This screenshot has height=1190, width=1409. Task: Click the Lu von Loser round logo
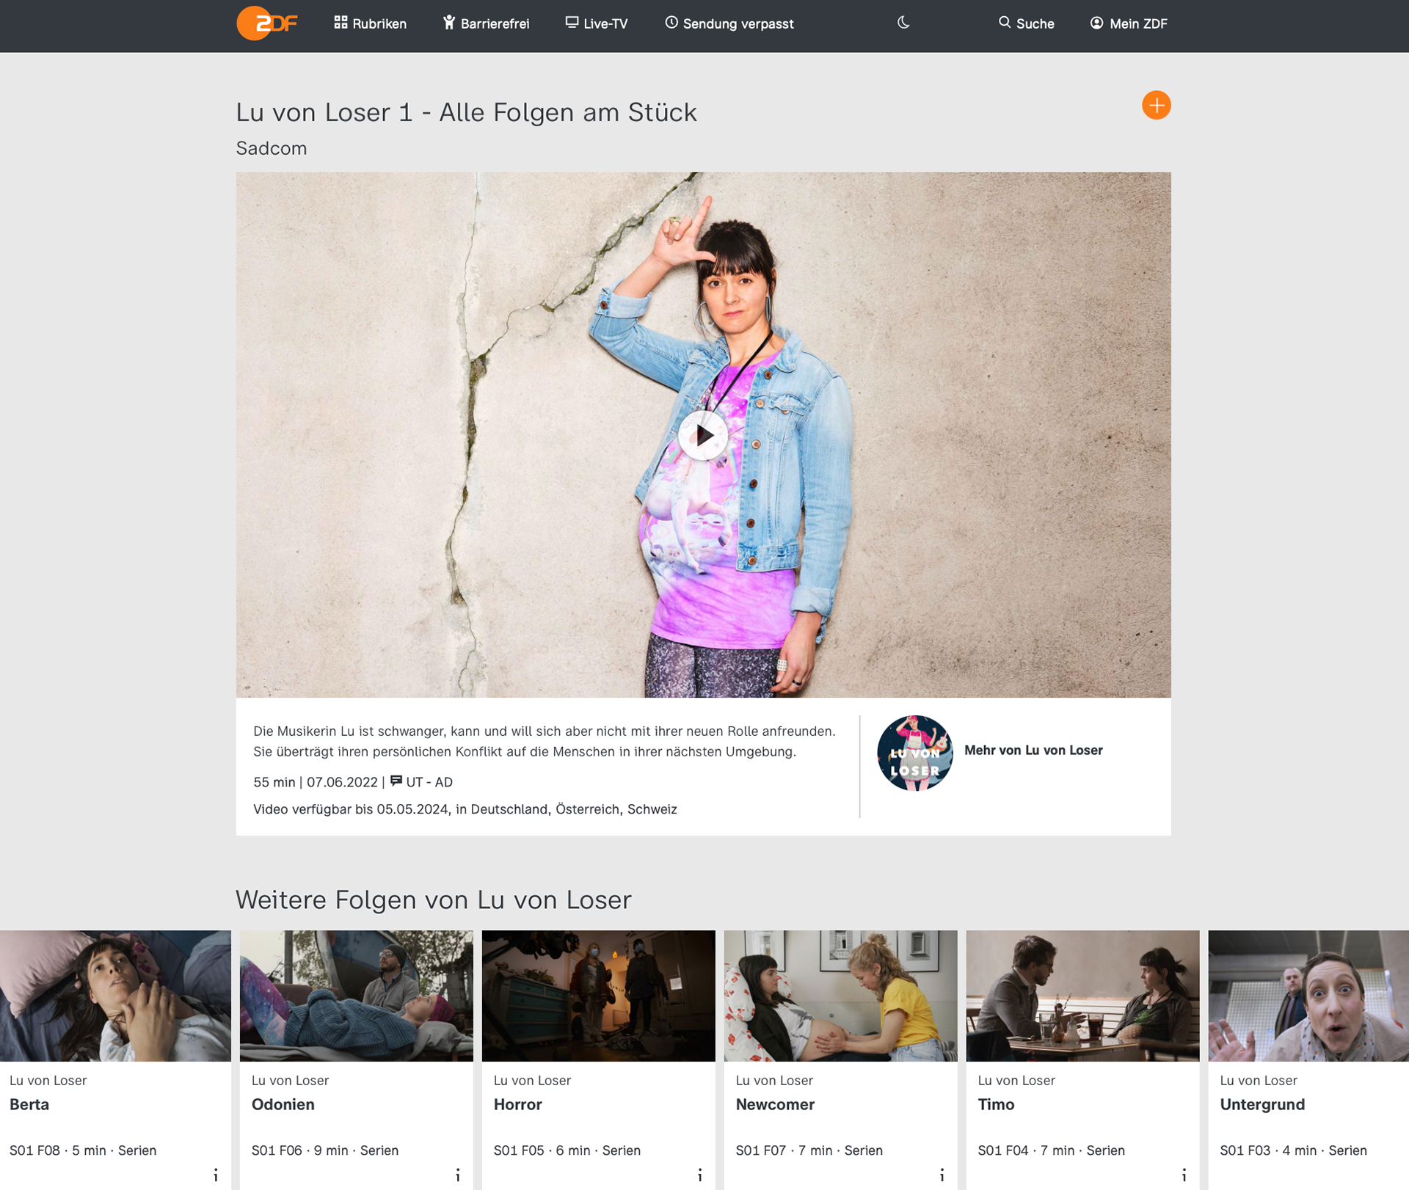pos(914,753)
